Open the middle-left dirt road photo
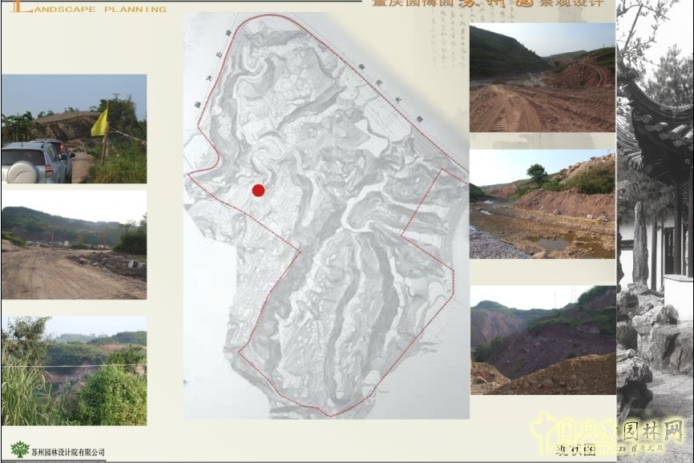 (74, 244)
